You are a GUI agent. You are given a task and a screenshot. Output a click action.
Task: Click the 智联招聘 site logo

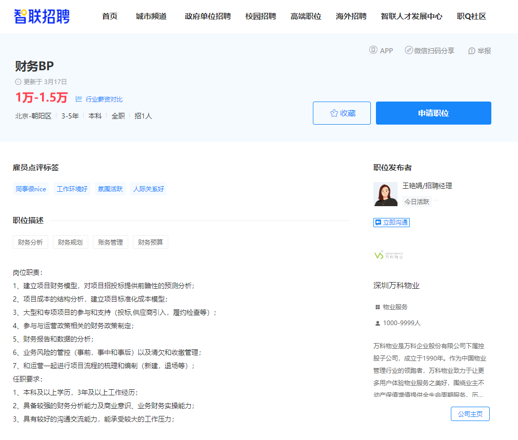pyautogui.click(x=41, y=16)
